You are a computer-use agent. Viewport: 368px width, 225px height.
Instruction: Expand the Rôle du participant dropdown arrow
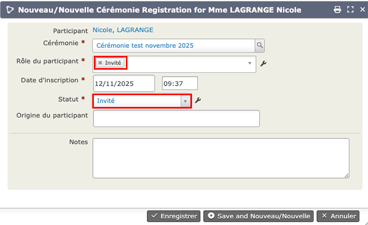(x=250, y=64)
